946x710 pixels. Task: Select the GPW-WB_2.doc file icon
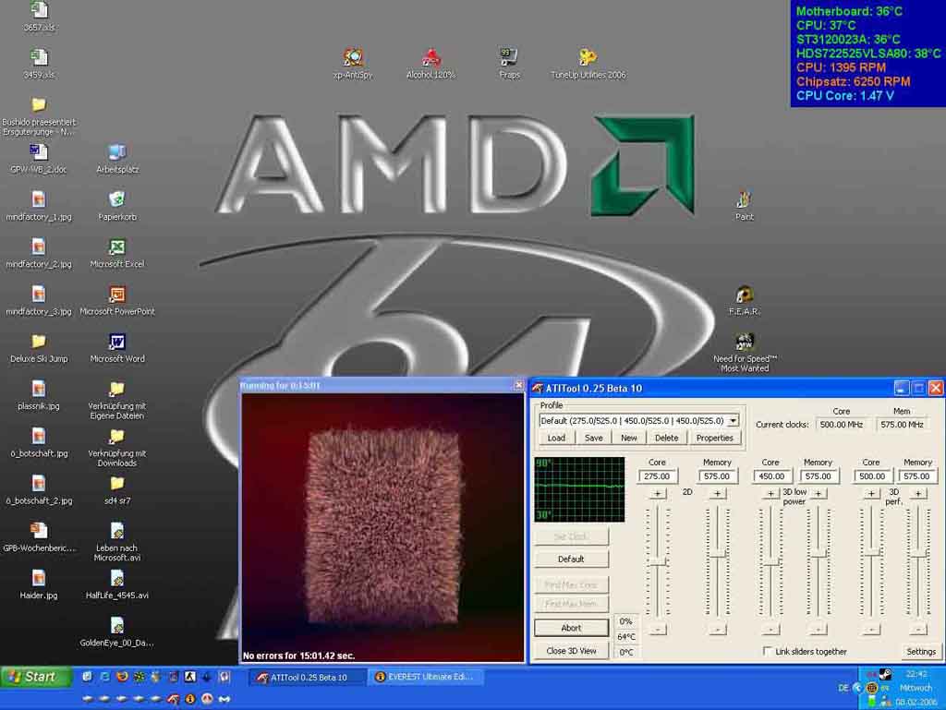(39, 152)
